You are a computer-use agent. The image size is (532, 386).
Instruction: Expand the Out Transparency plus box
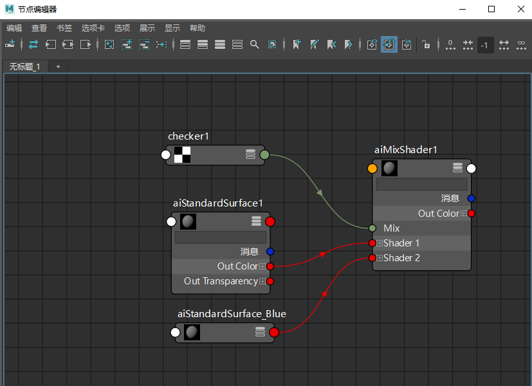tap(262, 281)
